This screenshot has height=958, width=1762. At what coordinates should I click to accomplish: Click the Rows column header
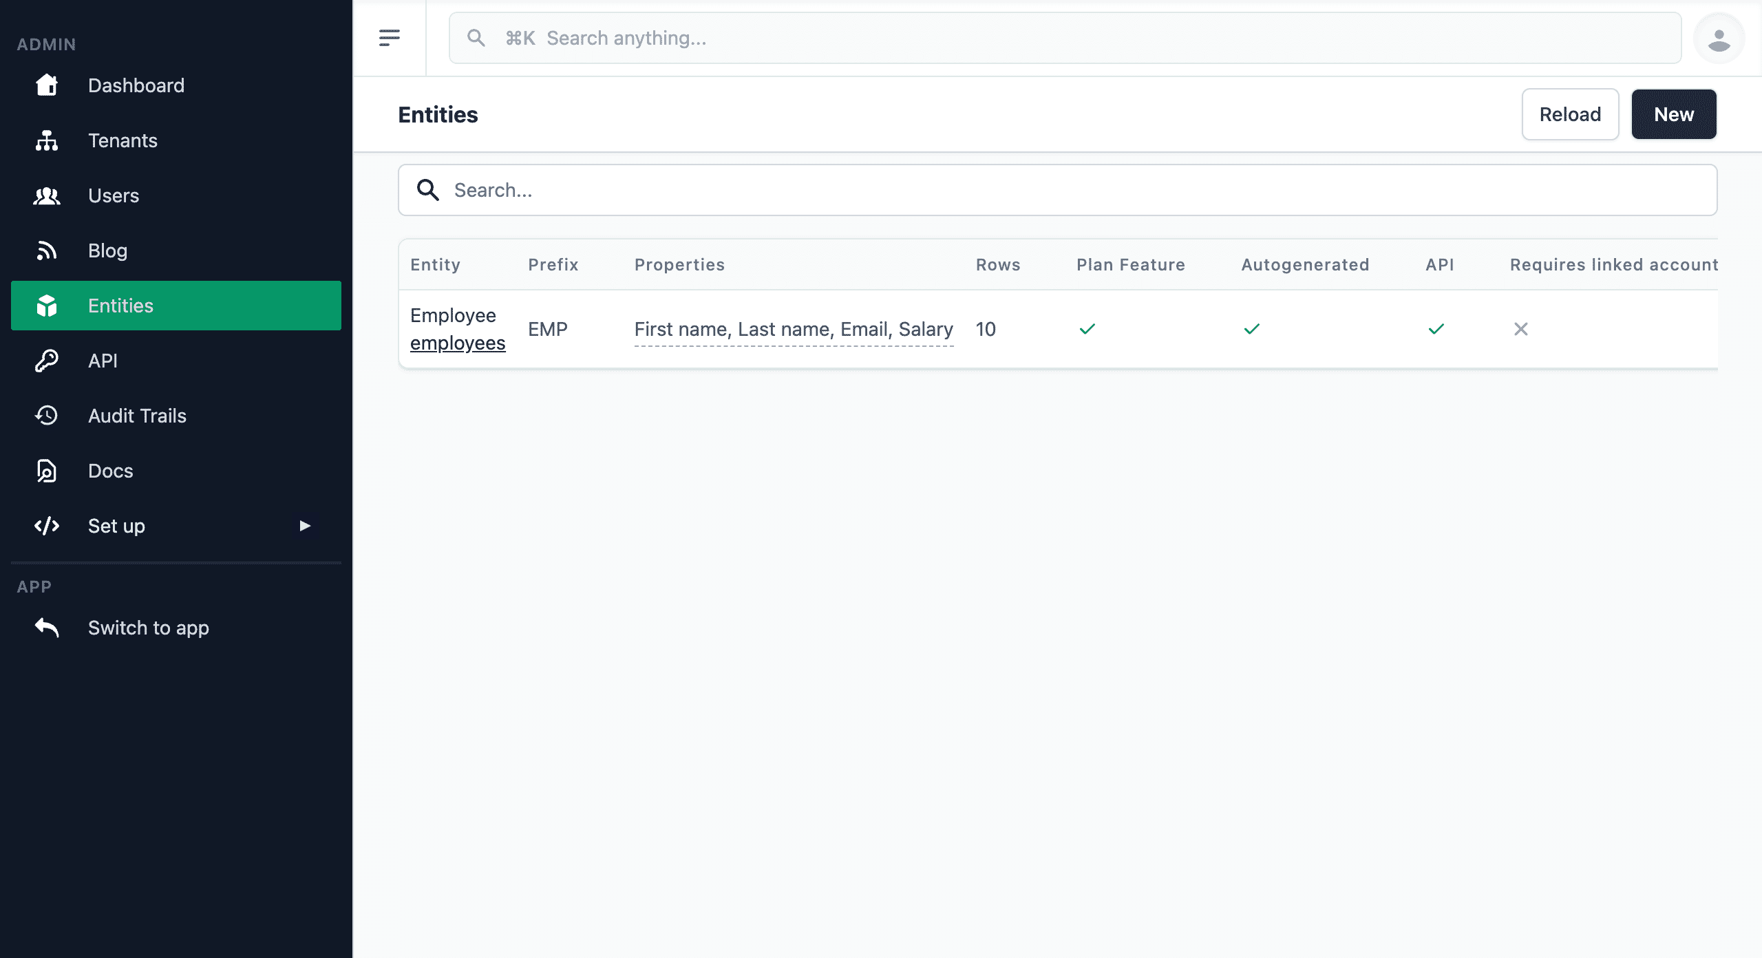[998, 265]
